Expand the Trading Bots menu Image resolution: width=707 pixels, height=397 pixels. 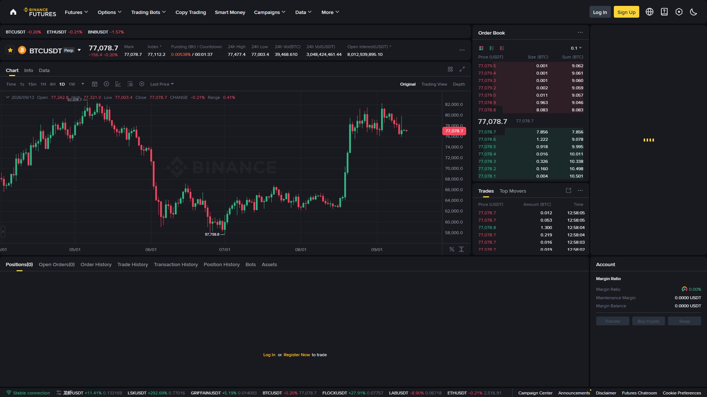point(148,12)
